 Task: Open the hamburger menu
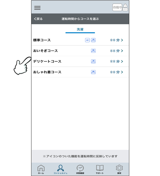pos(37,8)
